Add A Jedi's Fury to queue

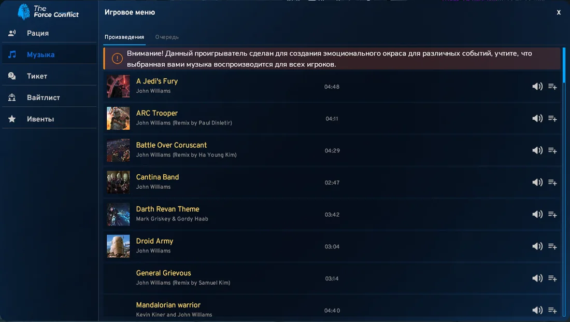point(552,87)
